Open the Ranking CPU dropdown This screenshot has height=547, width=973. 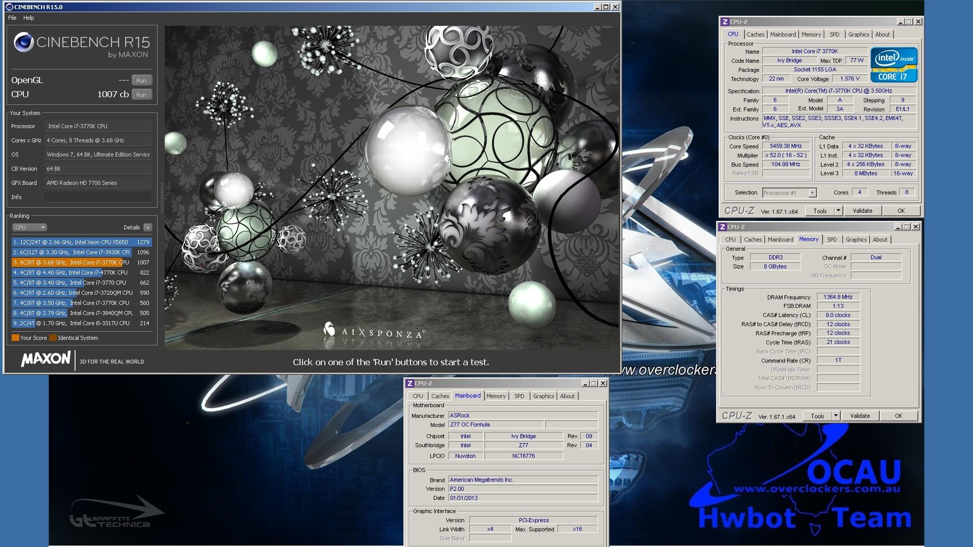[29, 227]
